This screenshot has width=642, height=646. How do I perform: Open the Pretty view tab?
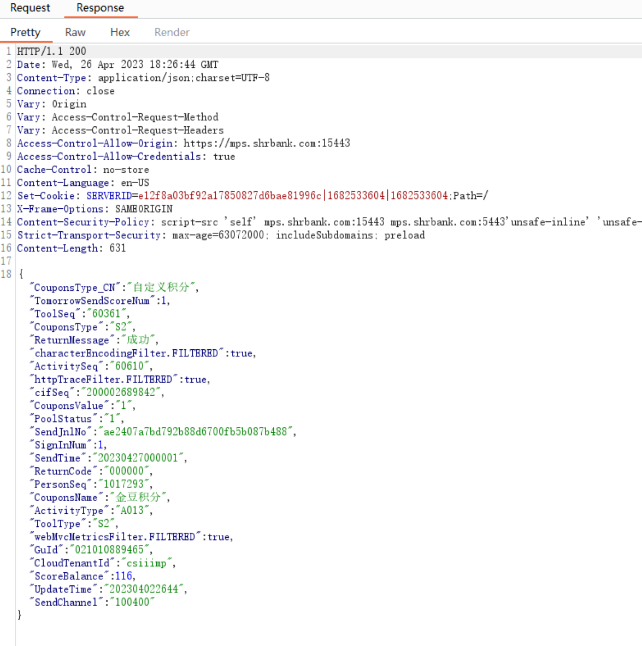point(25,32)
